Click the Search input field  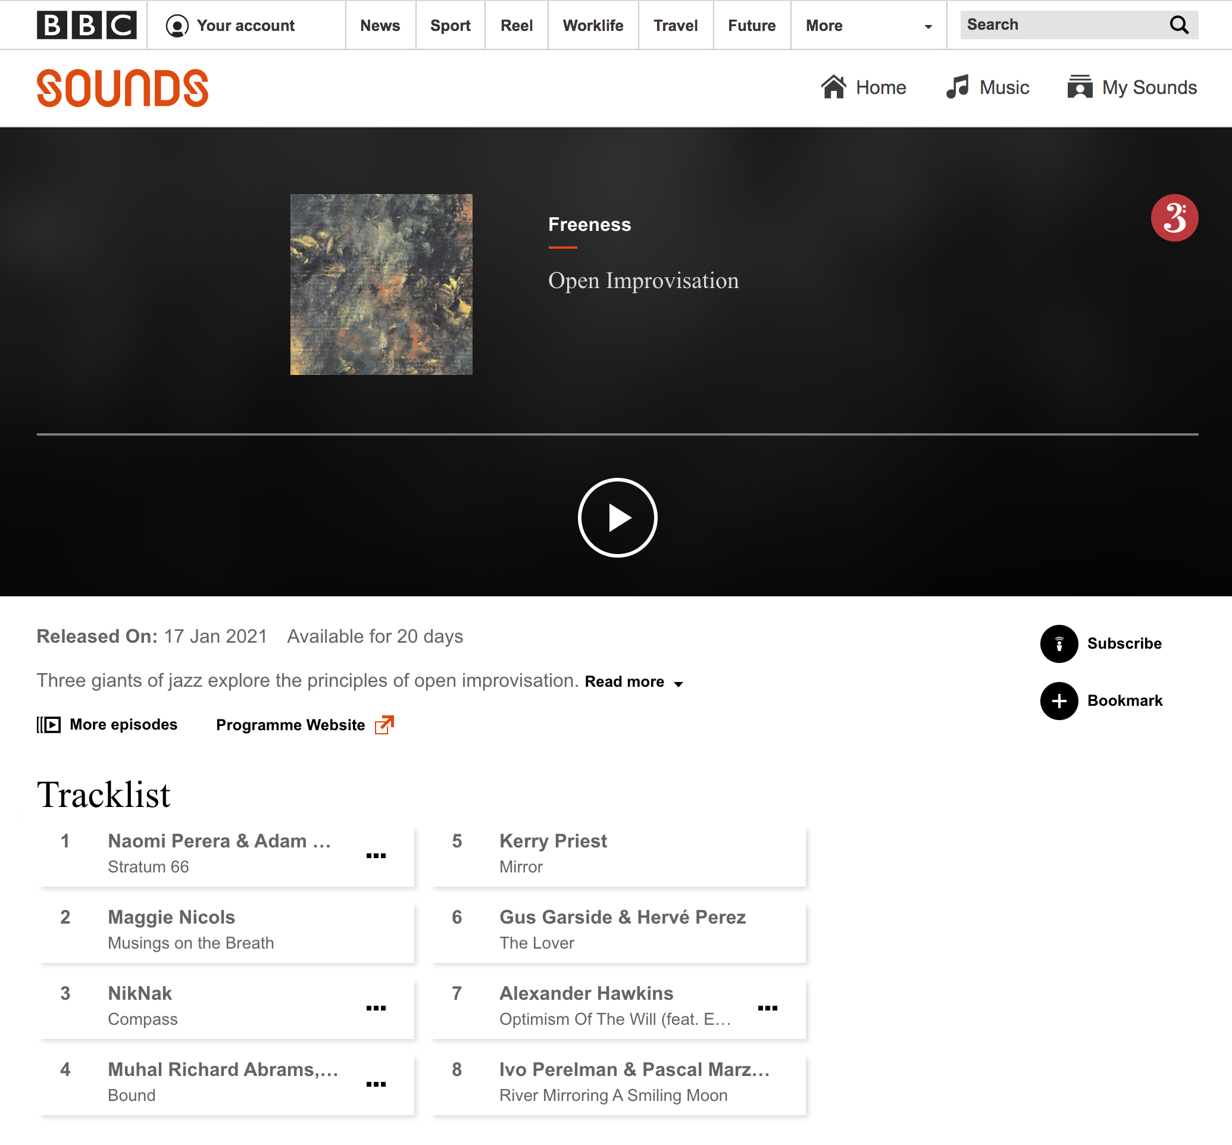pyautogui.click(x=1063, y=25)
